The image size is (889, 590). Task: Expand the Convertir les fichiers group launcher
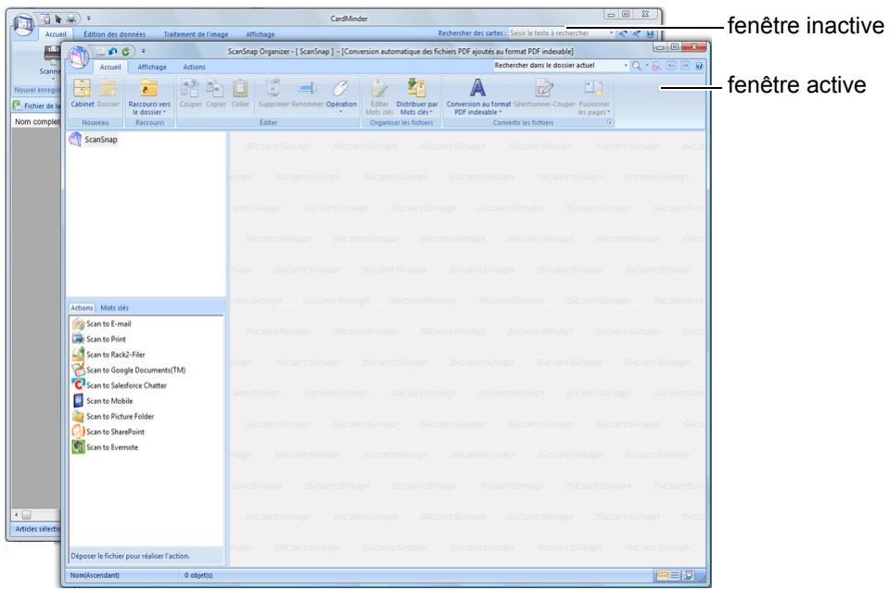tap(609, 123)
